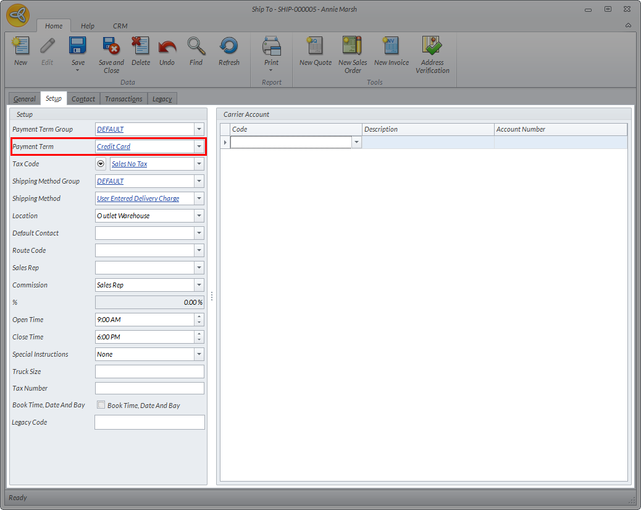Open the Credit Card payment term link
The image size is (641, 510).
tap(114, 147)
